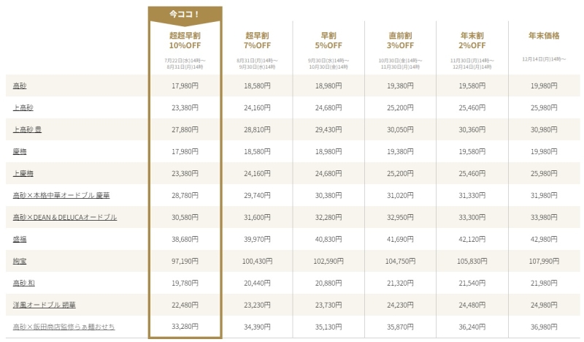
Task: Click the 97,190円 price for 絢宝
Action: [185, 261]
